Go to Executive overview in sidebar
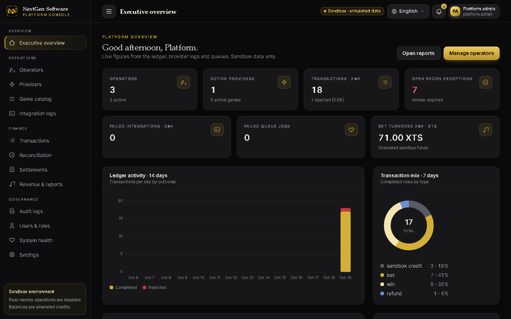Screen dimensions: 511x319 [45, 43]
